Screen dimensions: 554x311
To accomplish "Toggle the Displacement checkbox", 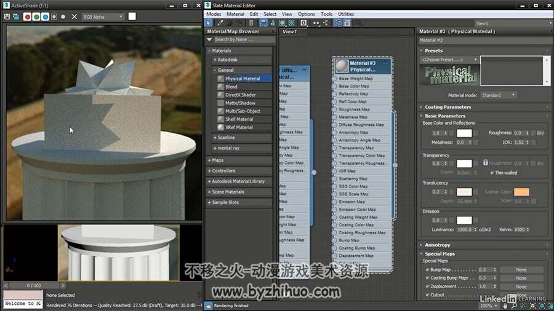I will (428, 286).
